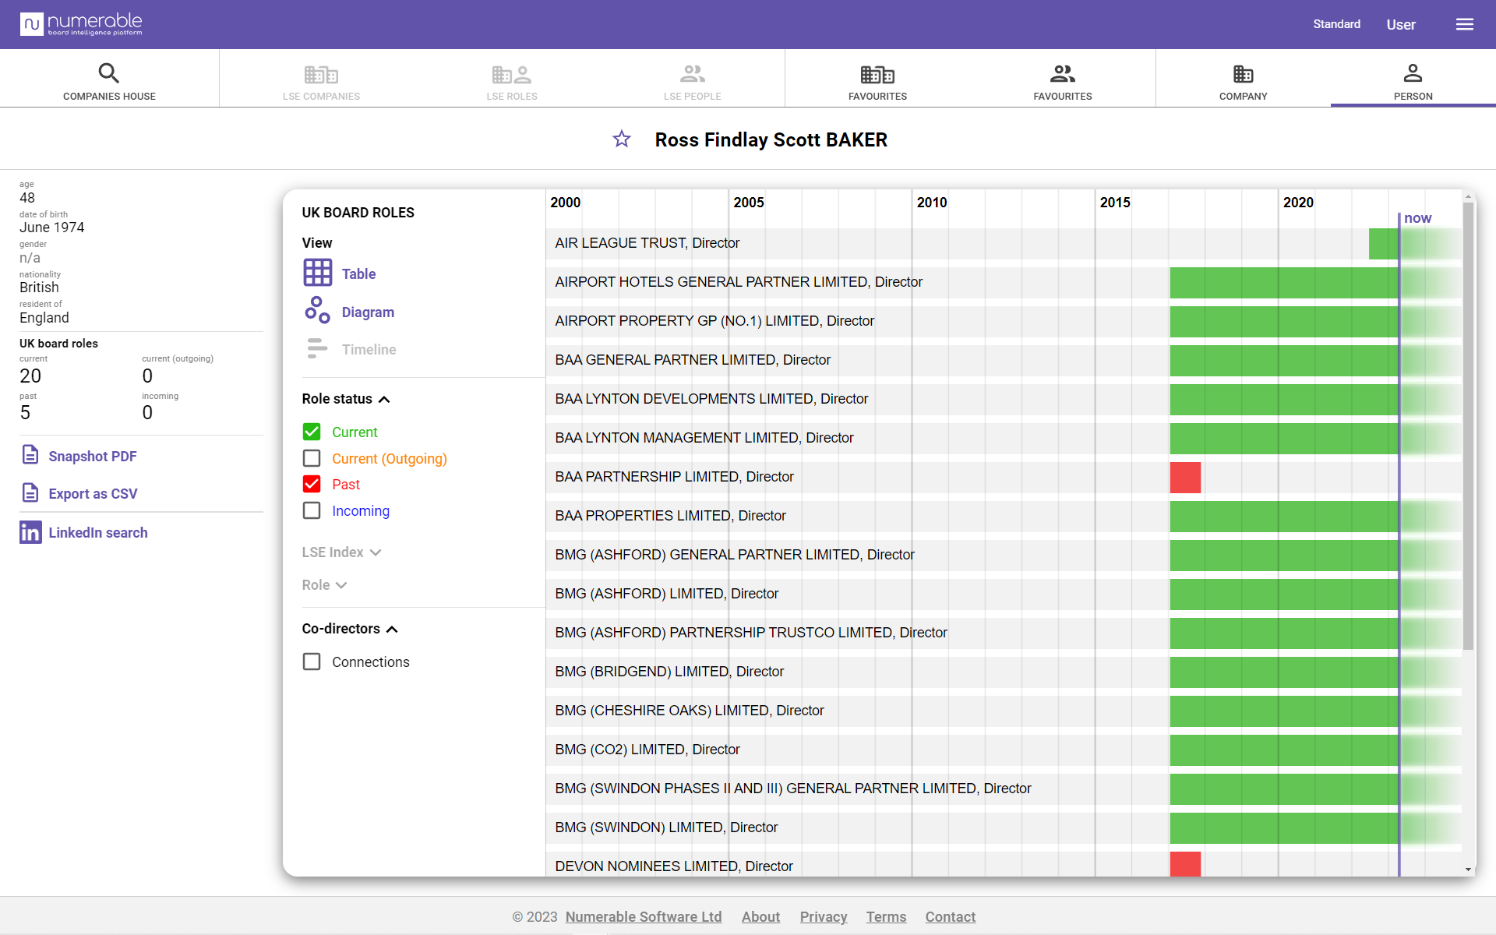Open the Privacy footer link
Screen dimensions: 1496x935
coord(824,917)
